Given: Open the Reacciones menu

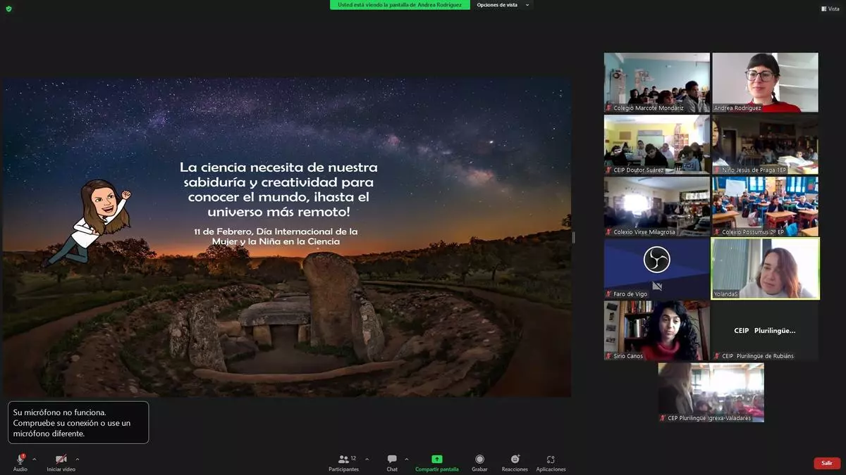Looking at the screenshot, I should pos(515,462).
